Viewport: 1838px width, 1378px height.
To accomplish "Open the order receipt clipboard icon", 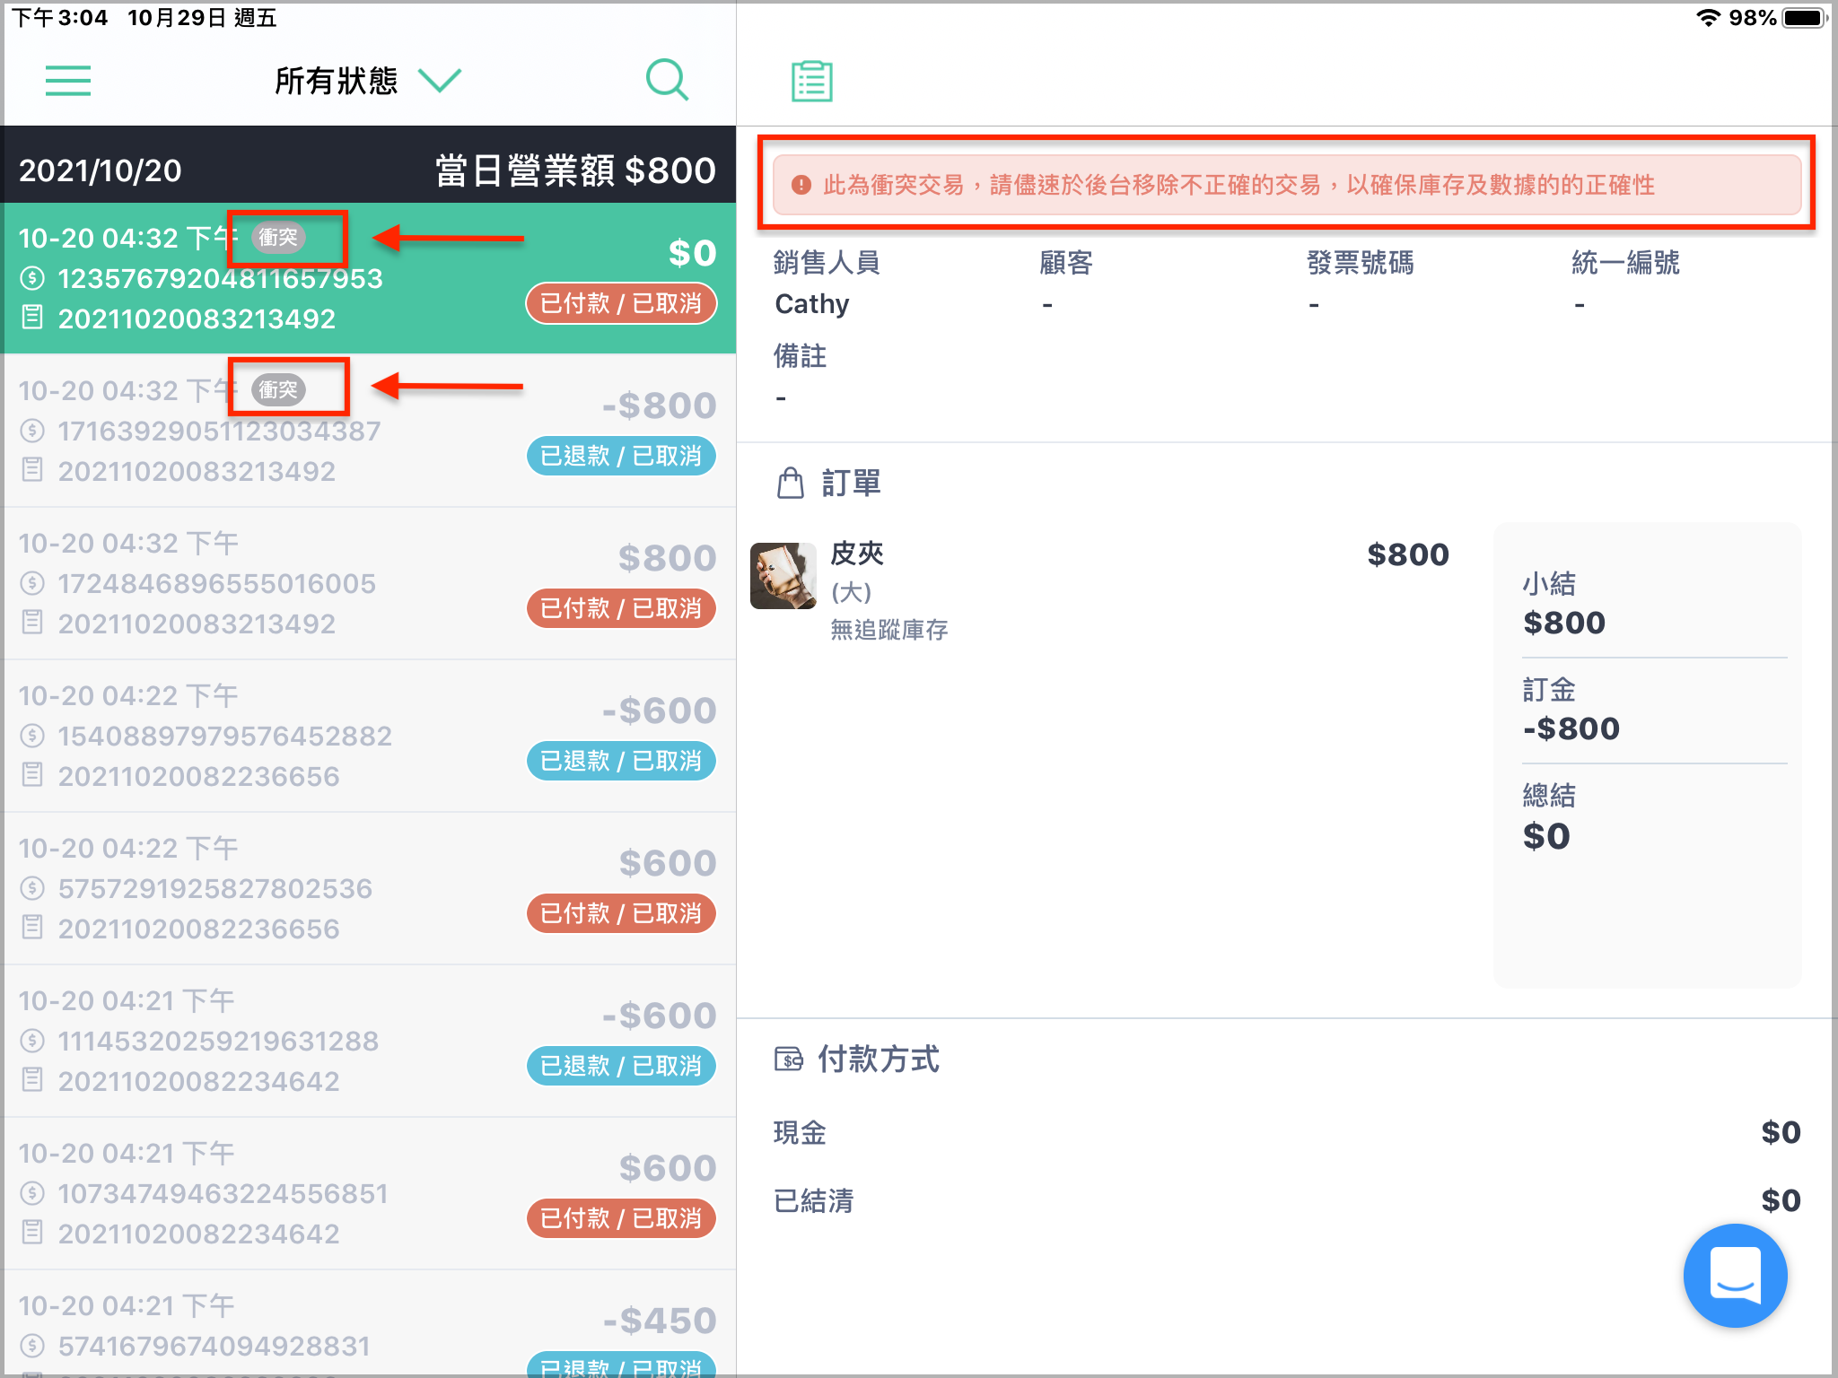I will [x=812, y=81].
